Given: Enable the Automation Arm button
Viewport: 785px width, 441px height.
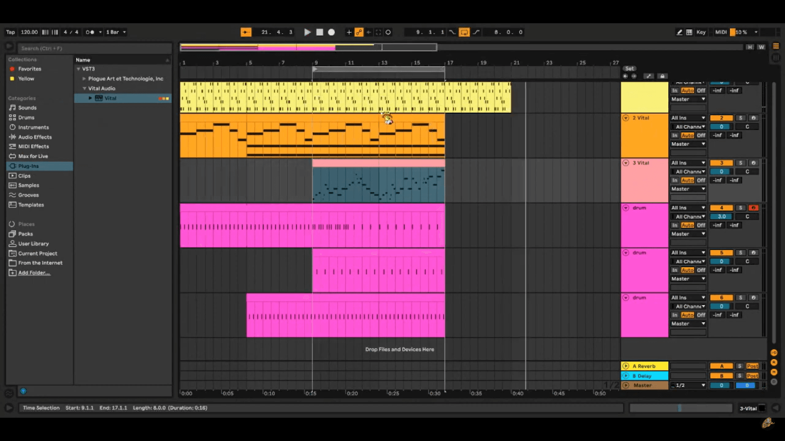Looking at the screenshot, I should click(x=359, y=32).
